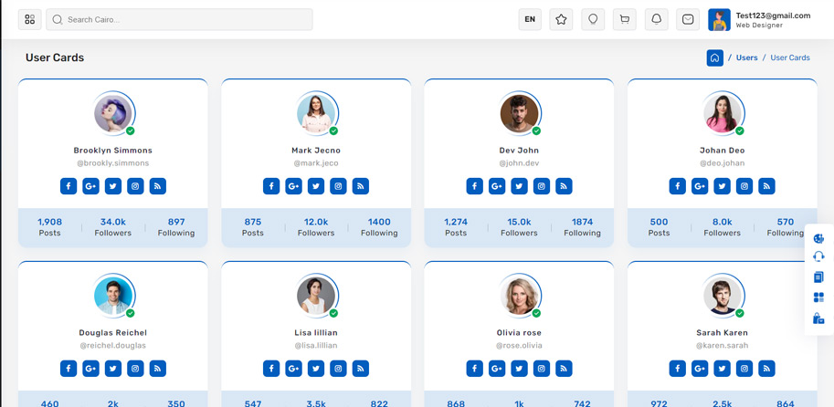834x407 pixels.
Task: Click Mark Jecno's Twitter icon
Action: 316,186
